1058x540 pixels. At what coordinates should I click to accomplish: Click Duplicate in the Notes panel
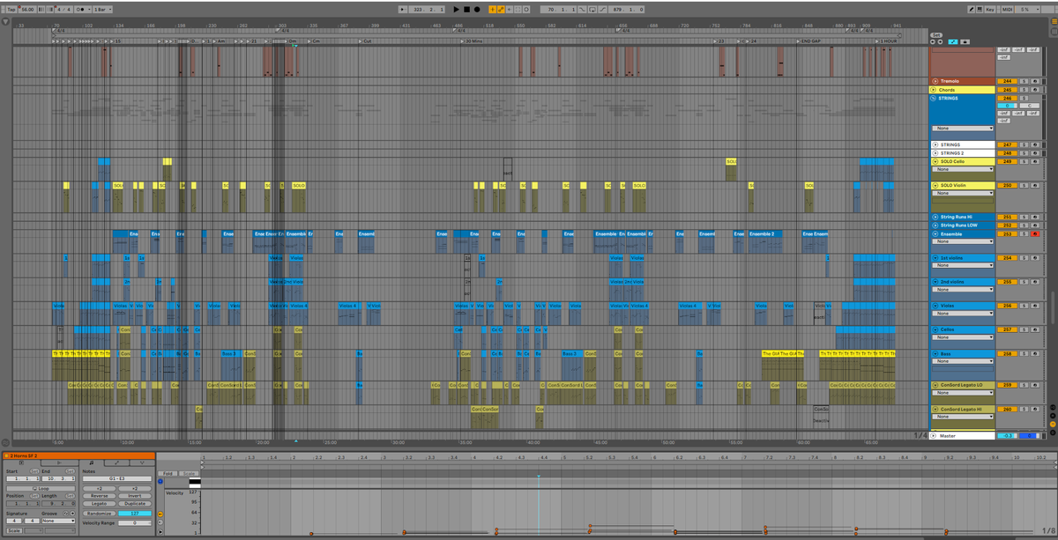point(134,503)
